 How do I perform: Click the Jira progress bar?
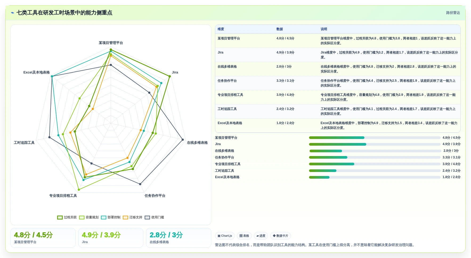[375, 144]
